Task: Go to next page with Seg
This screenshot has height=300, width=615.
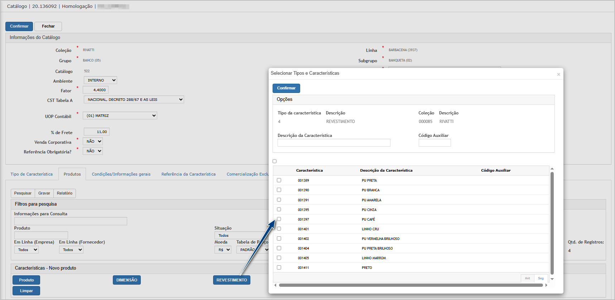Action: click(540, 278)
